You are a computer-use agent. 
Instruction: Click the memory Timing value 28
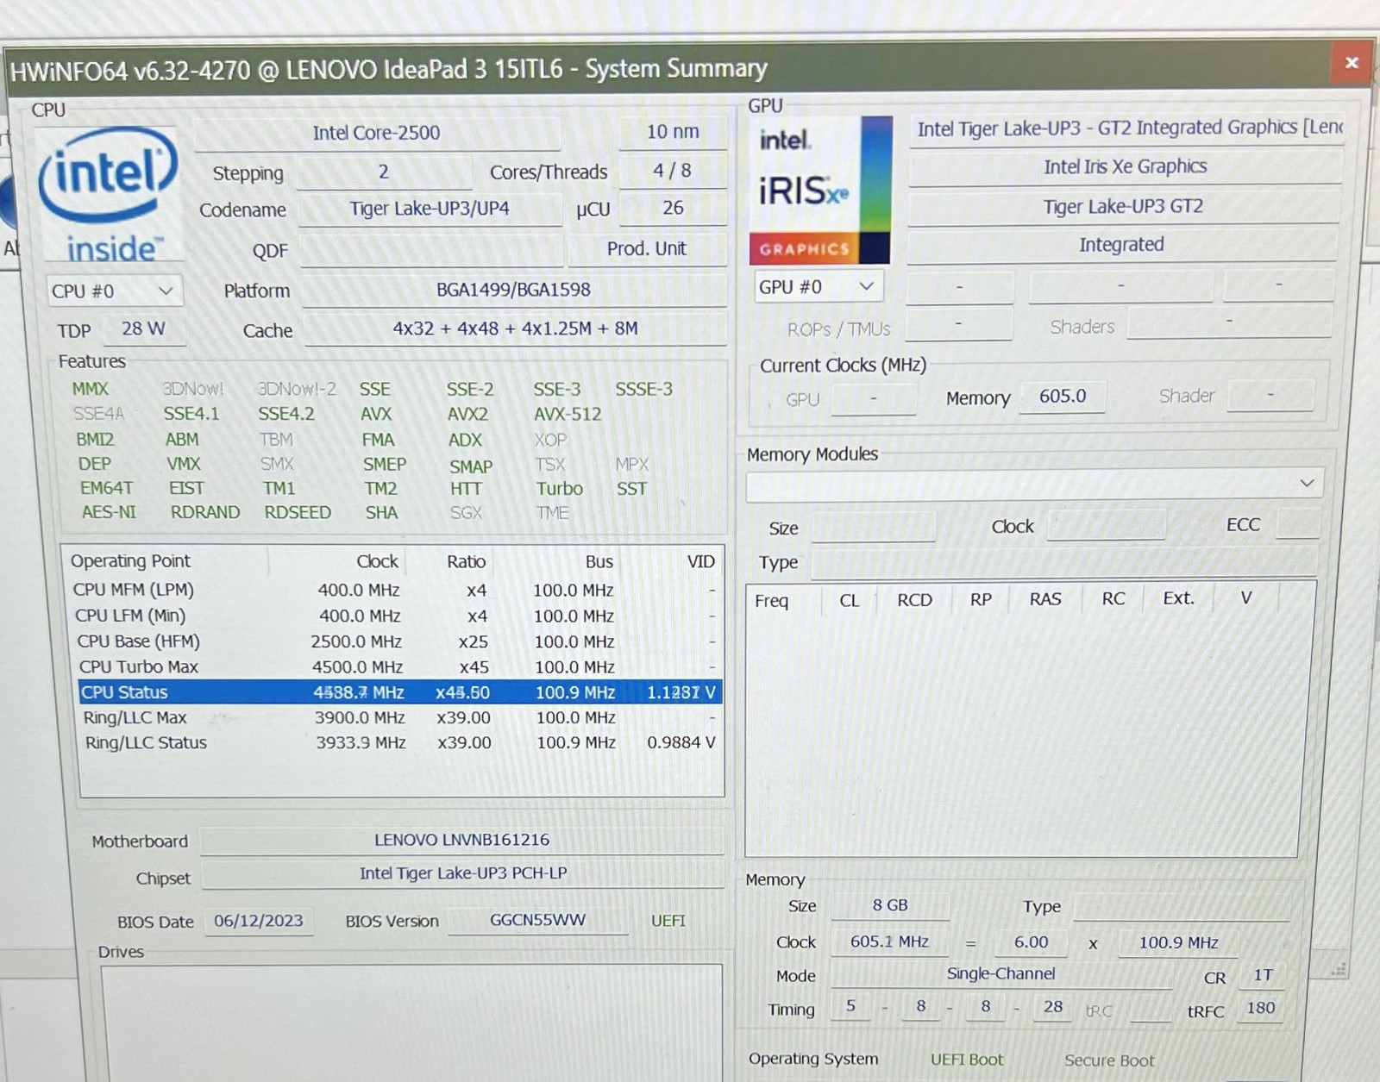point(1053,1007)
